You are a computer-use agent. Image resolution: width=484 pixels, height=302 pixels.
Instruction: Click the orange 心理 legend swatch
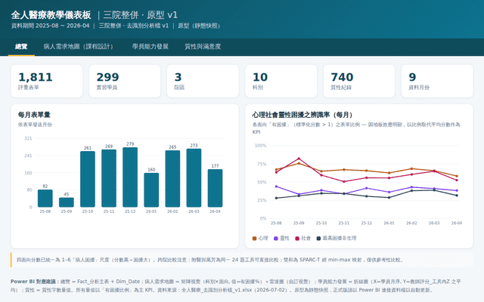click(254, 239)
